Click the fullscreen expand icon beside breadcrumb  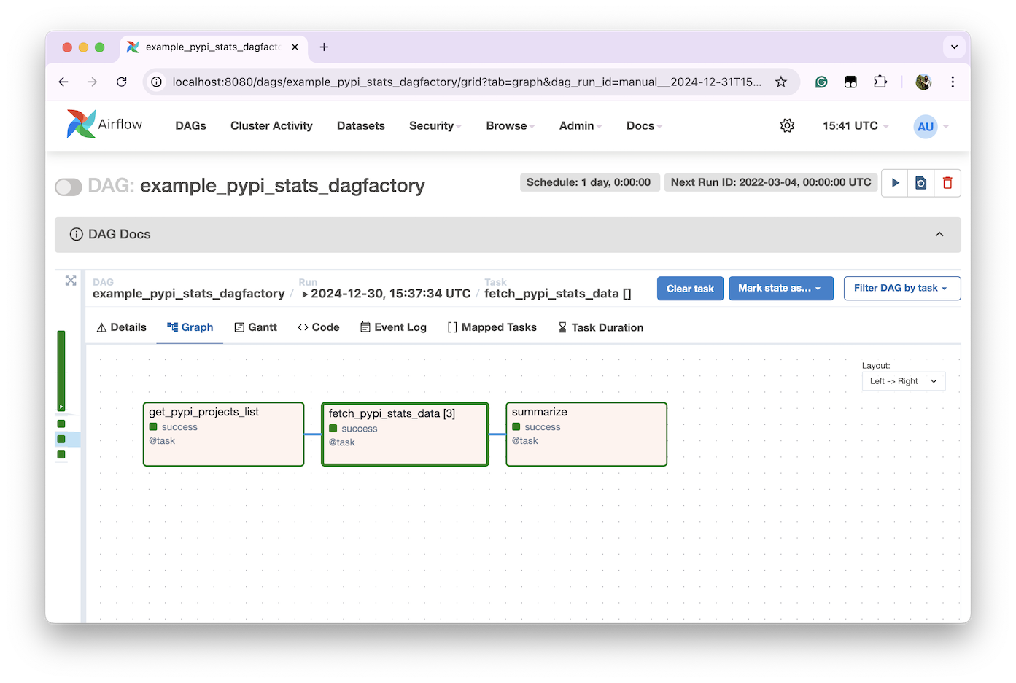pyautogui.click(x=71, y=281)
